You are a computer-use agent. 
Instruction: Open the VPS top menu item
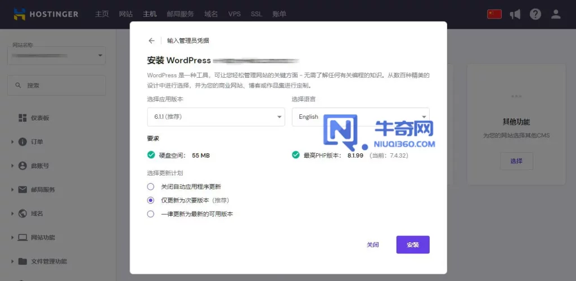click(x=235, y=14)
